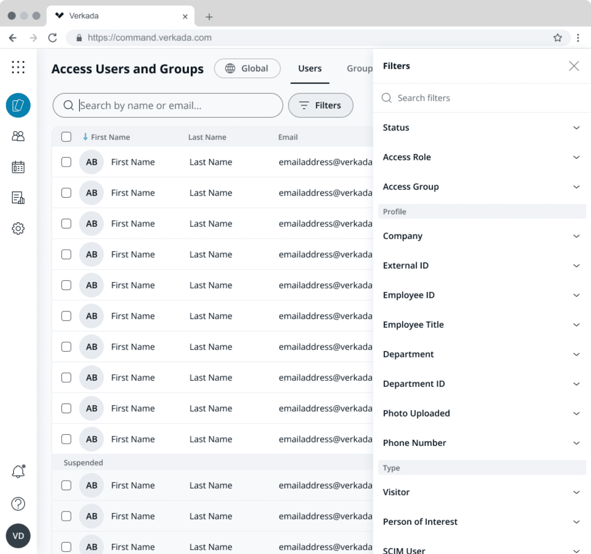Open the Settings gear icon
Viewport: 591px width, 554px height.
click(x=18, y=228)
